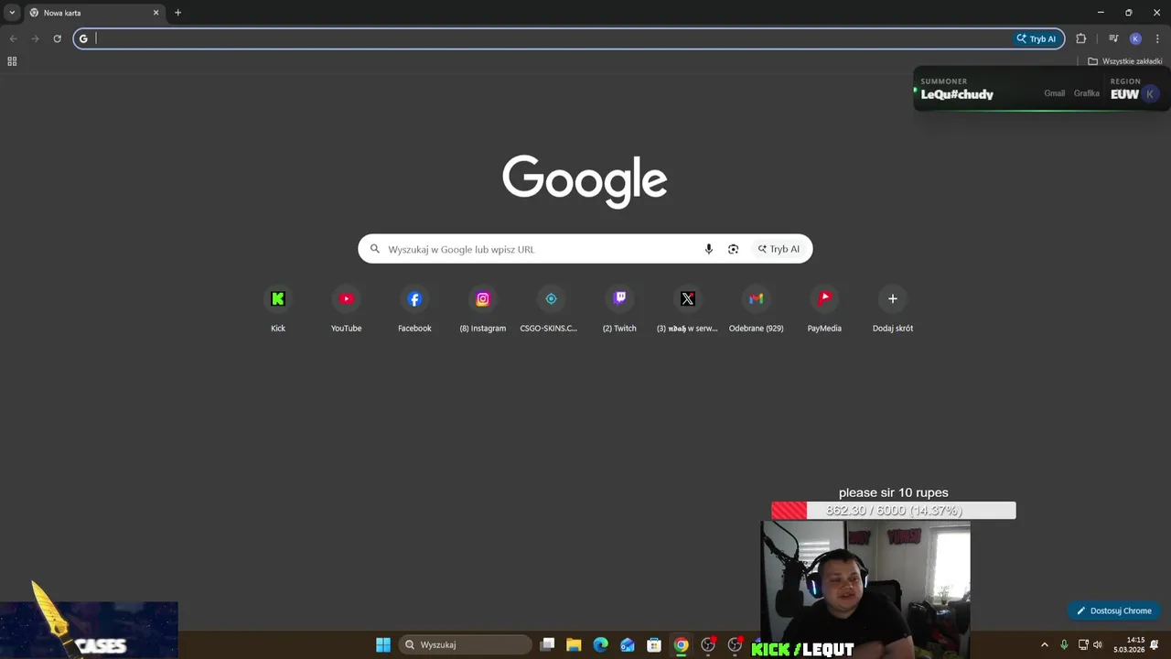Open the Chrome three-dot menu
The image size is (1171, 659).
click(x=1157, y=38)
